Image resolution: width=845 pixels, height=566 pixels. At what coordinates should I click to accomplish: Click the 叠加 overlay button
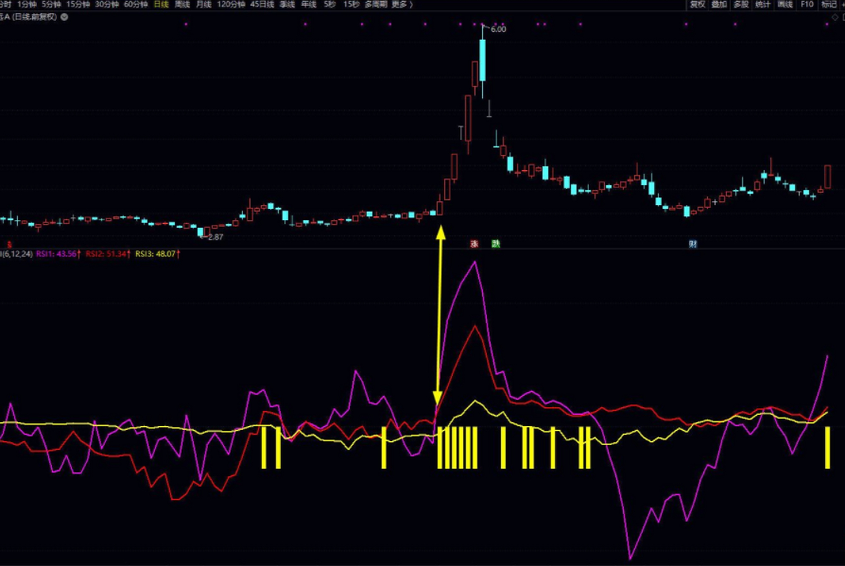click(719, 4)
